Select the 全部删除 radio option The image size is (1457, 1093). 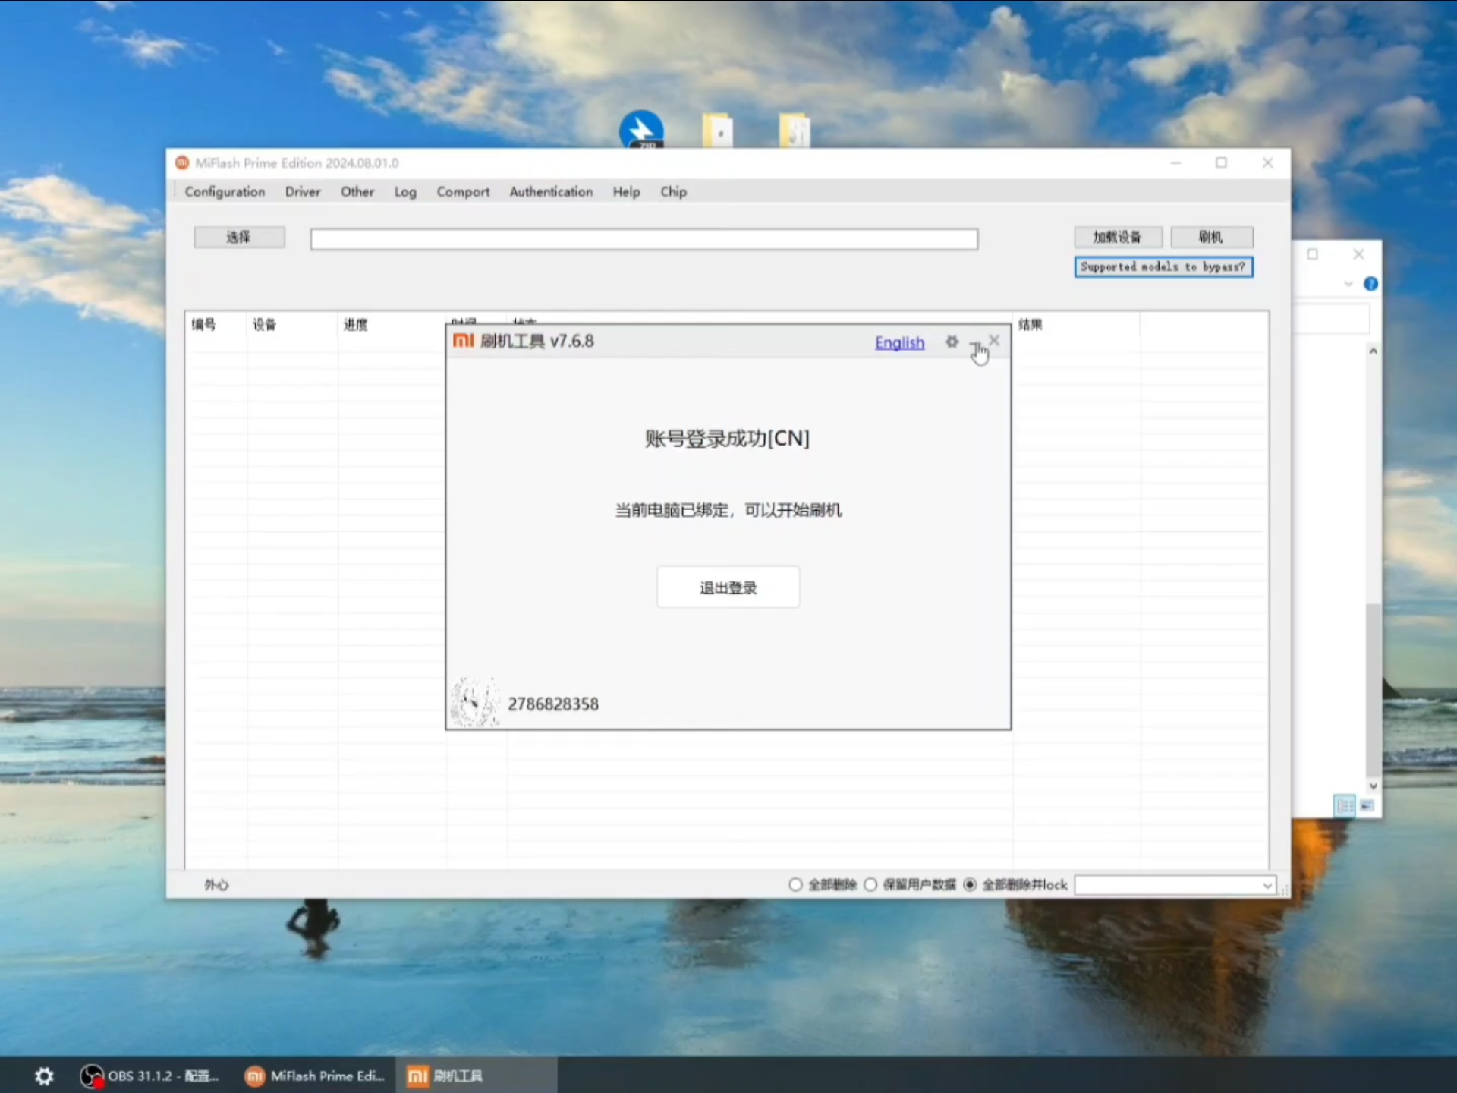coord(795,884)
